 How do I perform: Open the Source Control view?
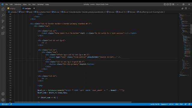click(3, 21)
